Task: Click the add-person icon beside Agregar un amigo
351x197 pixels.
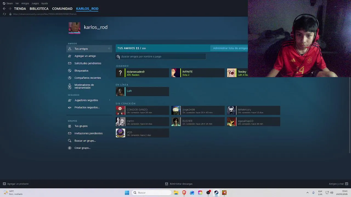Action: click(x=70, y=56)
